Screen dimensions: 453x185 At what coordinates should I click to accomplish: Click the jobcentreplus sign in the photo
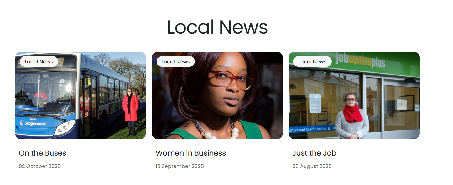[x=360, y=60]
